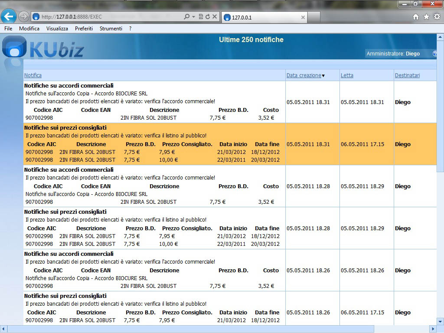Click the KUbiz logo

[x=43, y=48]
